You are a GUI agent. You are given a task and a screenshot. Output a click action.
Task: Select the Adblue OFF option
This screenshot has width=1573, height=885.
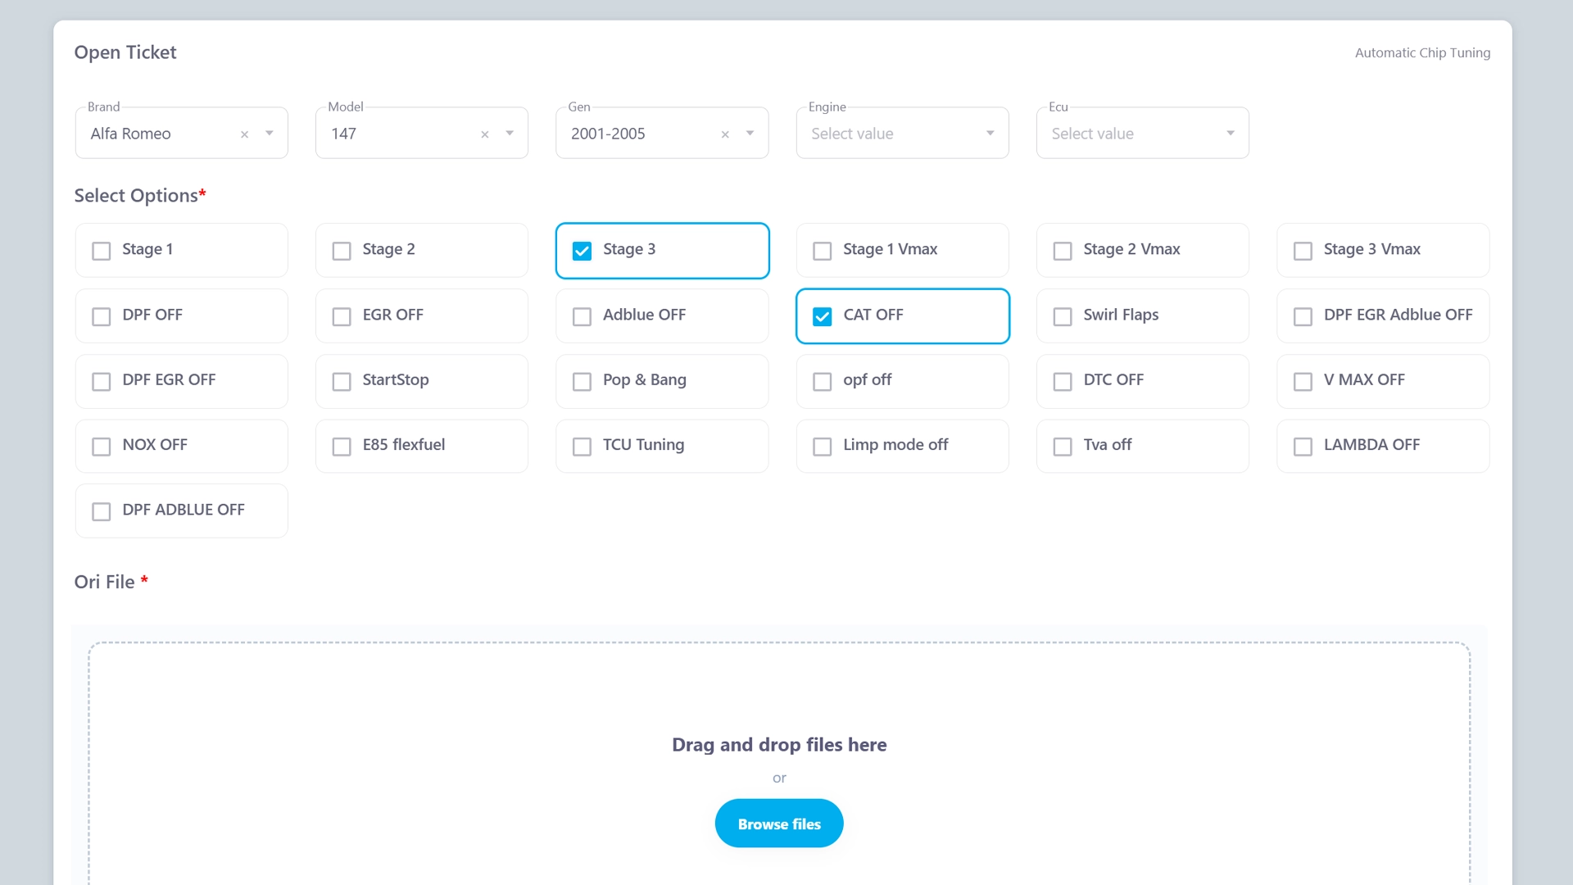pyautogui.click(x=582, y=316)
